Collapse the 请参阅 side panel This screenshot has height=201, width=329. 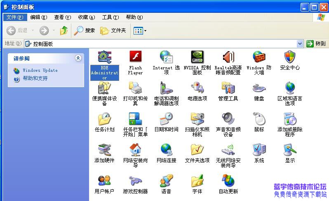[78, 58]
